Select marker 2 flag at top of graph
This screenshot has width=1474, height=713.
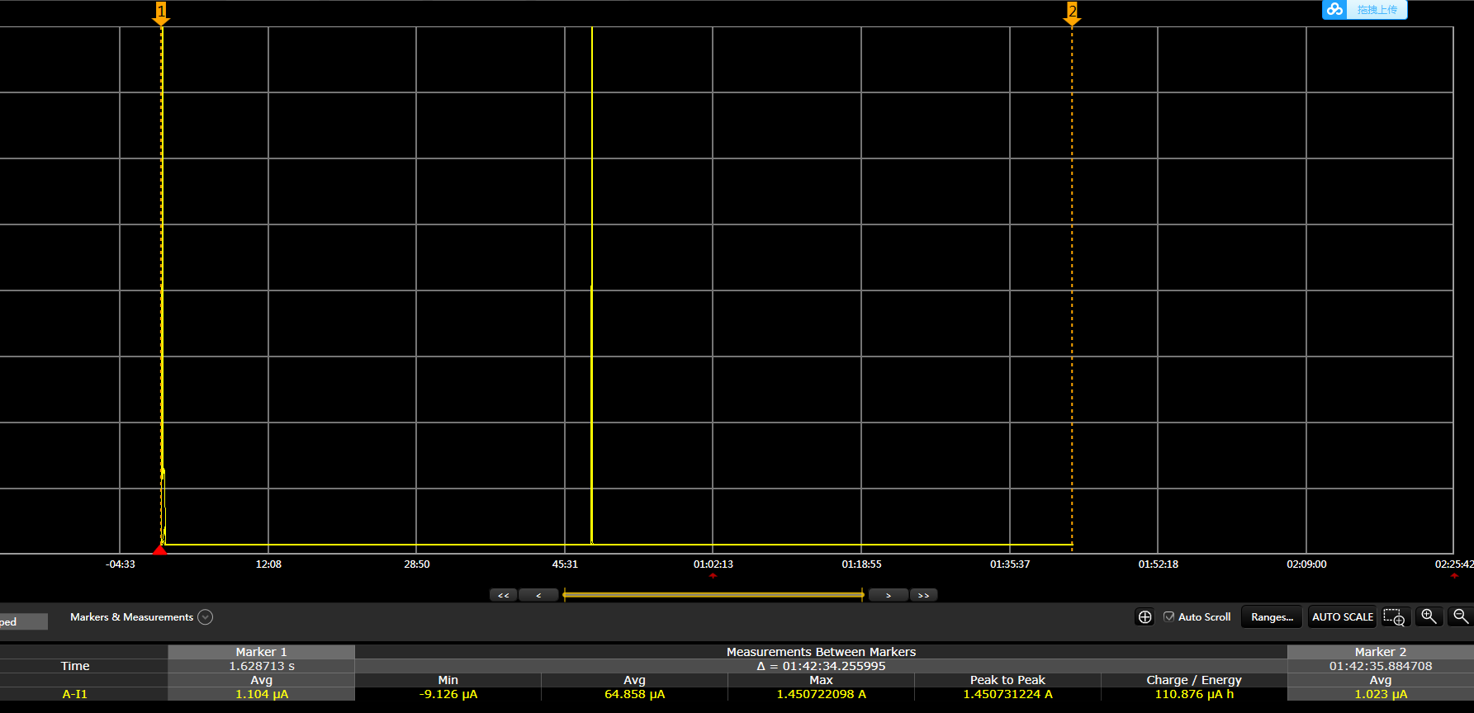[x=1072, y=12]
